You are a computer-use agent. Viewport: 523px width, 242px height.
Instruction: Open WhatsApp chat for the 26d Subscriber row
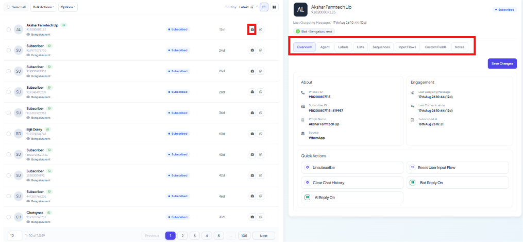(261, 71)
